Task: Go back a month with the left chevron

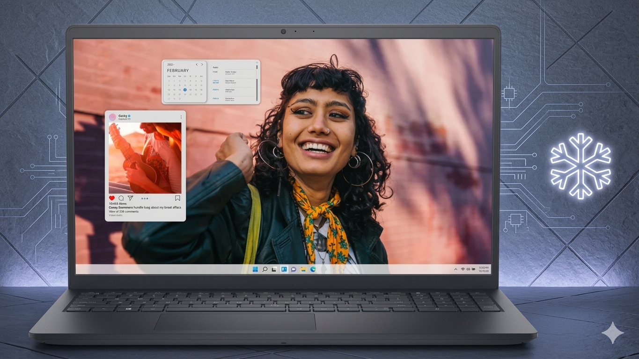Action: 197,65
